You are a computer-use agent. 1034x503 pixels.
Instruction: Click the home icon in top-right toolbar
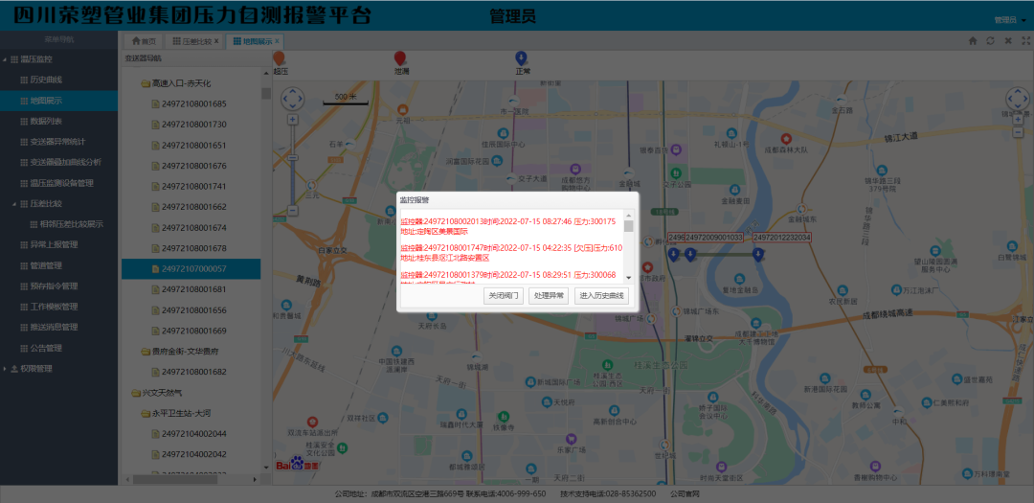pyautogui.click(x=973, y=41)
